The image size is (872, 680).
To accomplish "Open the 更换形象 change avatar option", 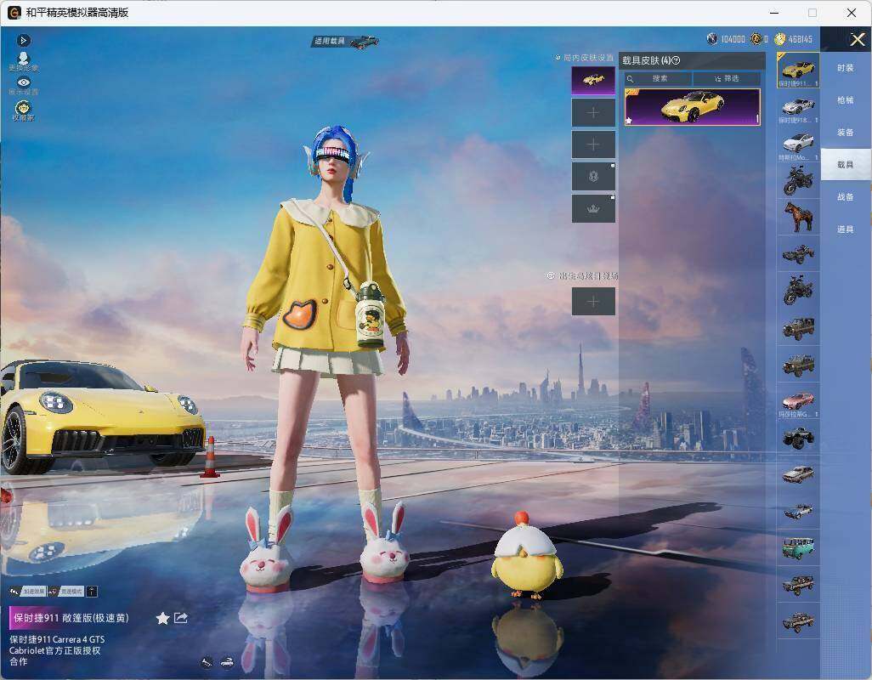I will [x=23, y=62].
